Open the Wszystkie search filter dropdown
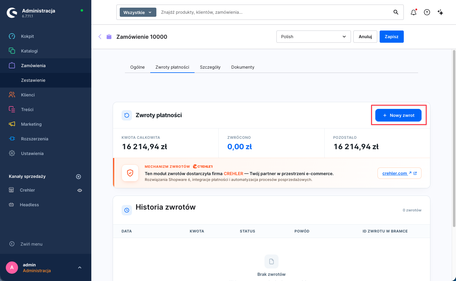This screenshot has height=281, width=456. click(x=138, y=12)
